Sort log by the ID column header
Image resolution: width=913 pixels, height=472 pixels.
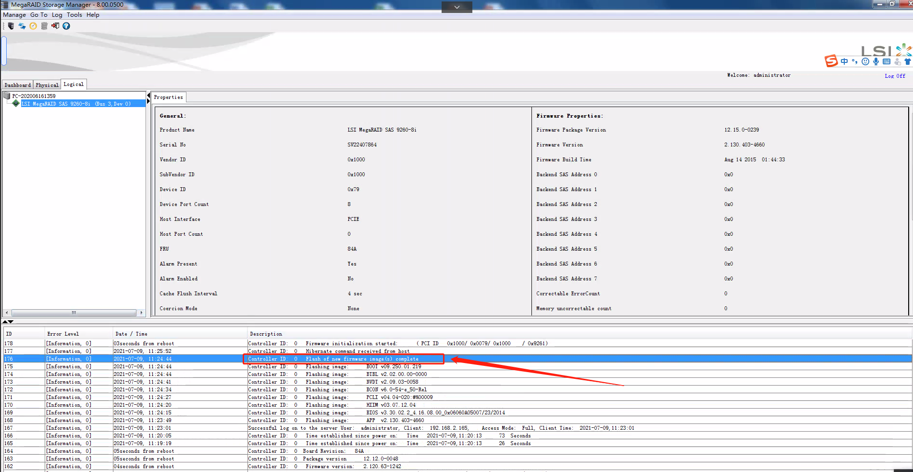pyautogui.click(x=25, y=334)
